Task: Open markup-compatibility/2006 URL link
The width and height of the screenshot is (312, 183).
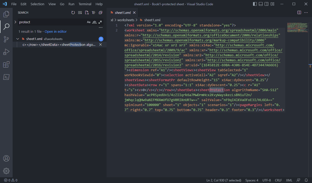Action: 204,40
